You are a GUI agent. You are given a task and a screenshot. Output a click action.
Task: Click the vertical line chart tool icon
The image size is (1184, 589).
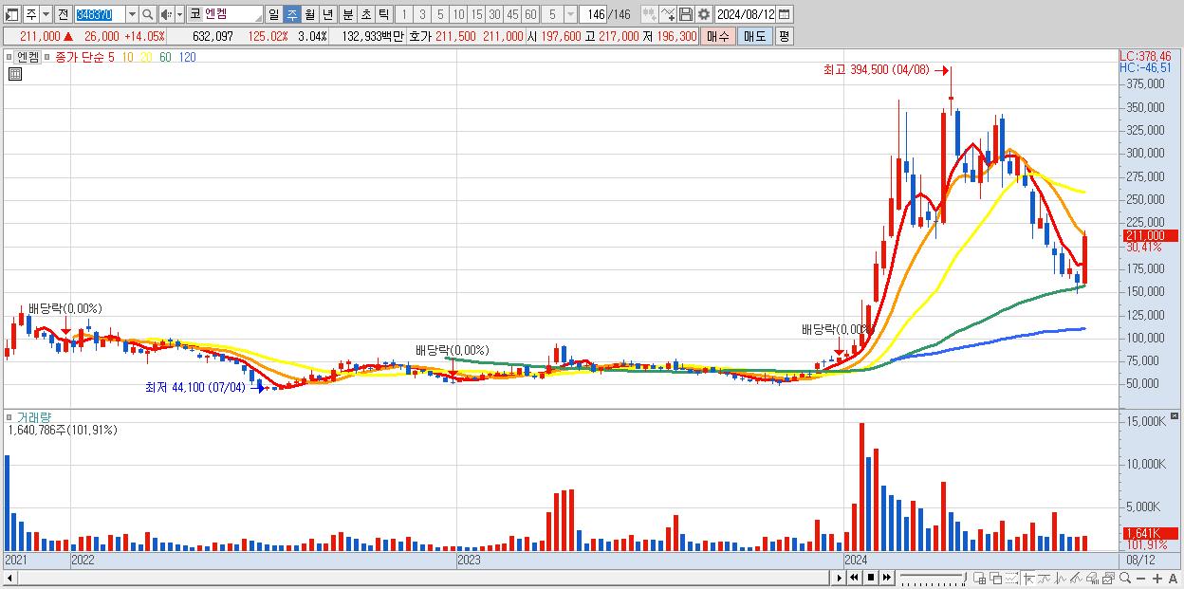tap(1061, 579)
